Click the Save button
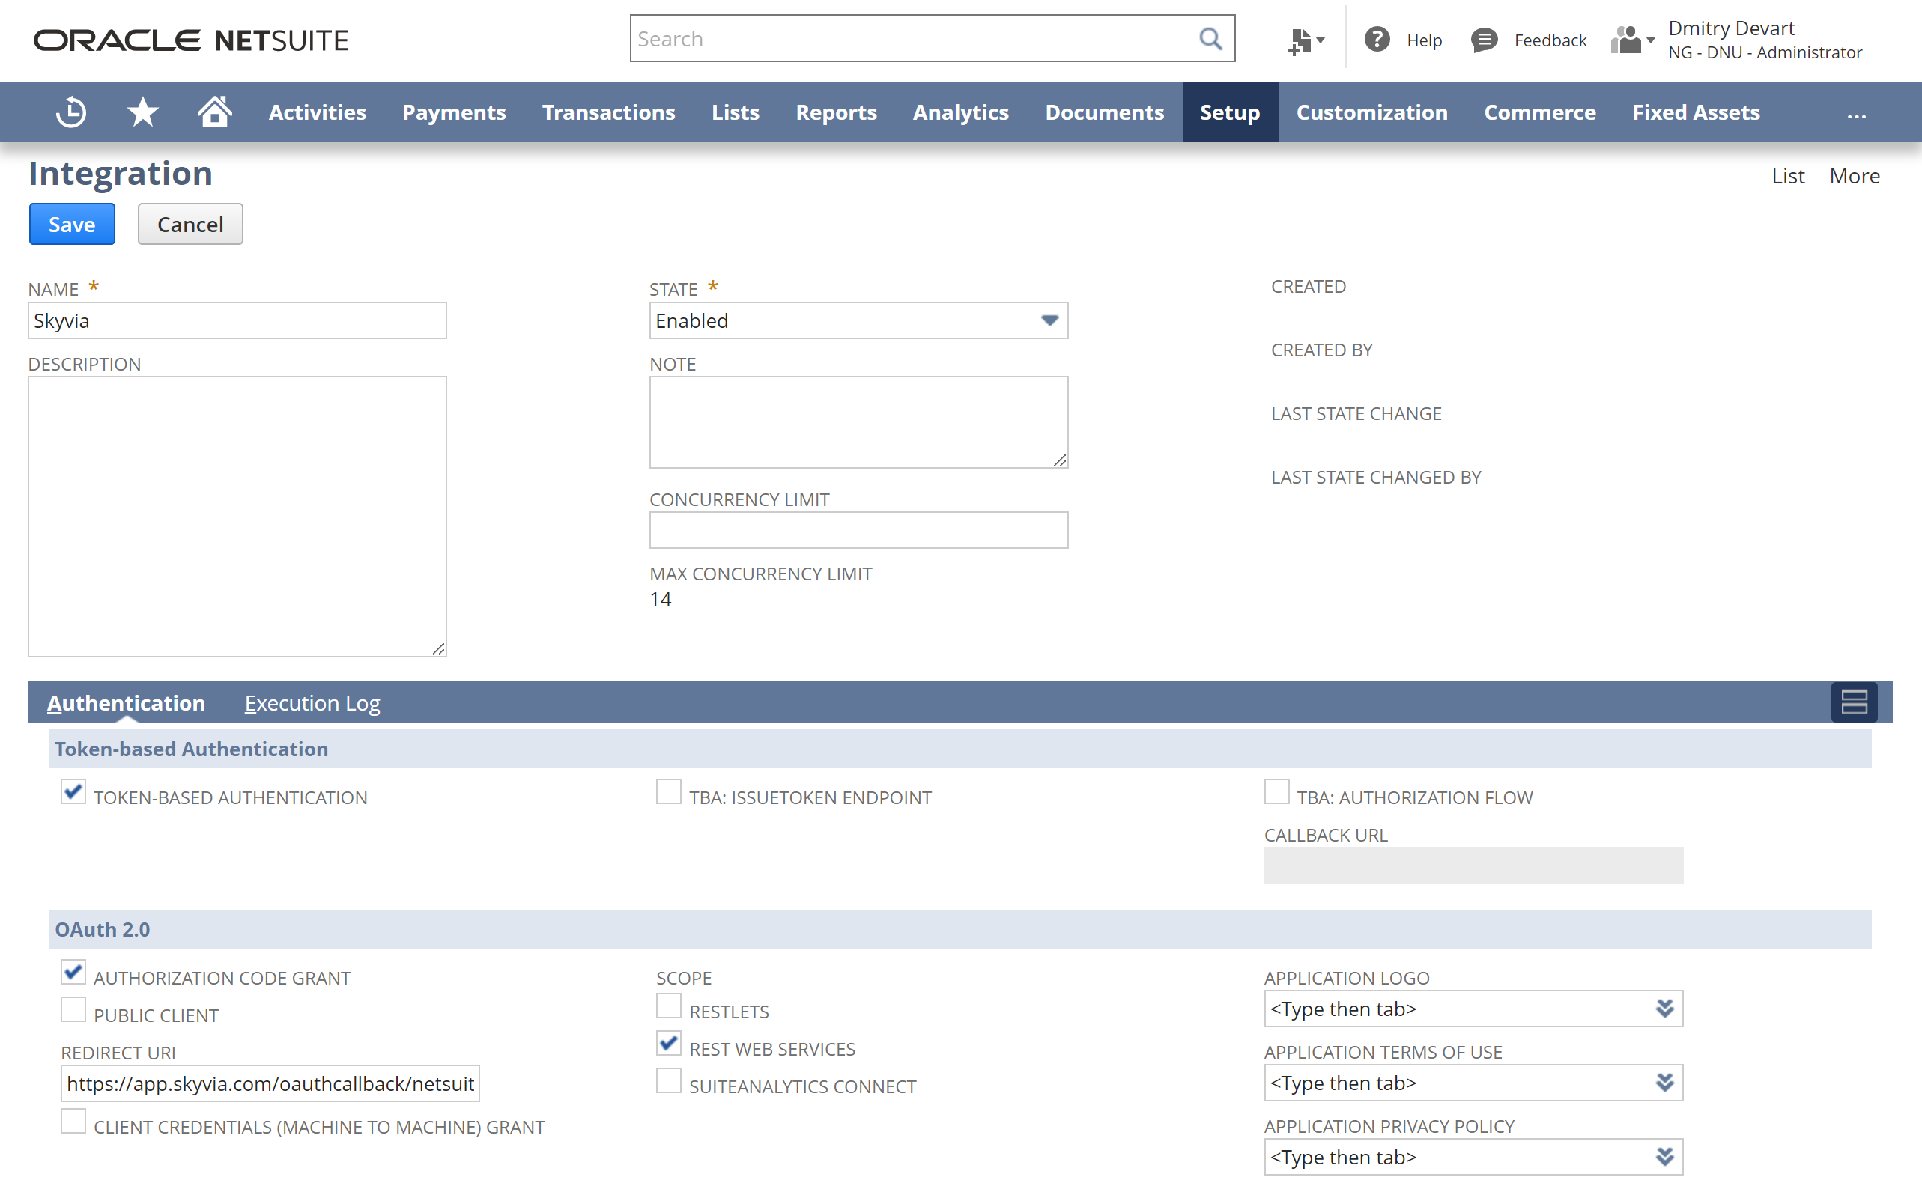This screenshot has height=1189, width=1922. 73,224
